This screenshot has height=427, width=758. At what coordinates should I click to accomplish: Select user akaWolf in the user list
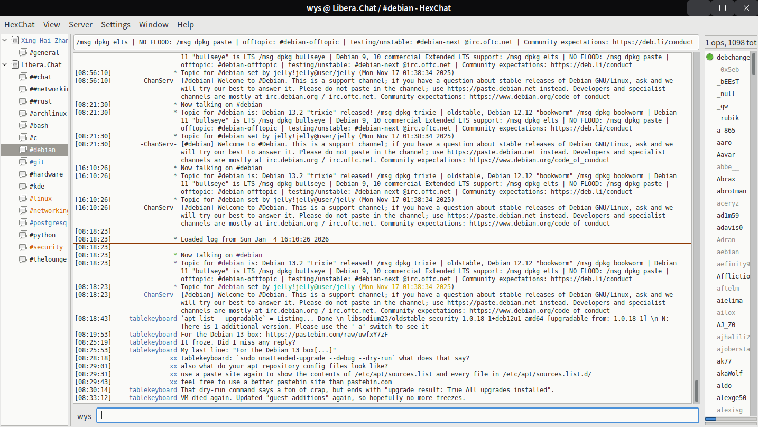730,373
